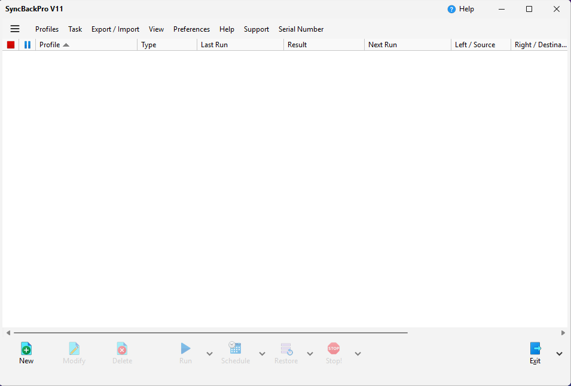The height and width of the screenshot is (386, 571).
Task: Minimize the SyncBackPro window
Action: click(x=502, y=9)
